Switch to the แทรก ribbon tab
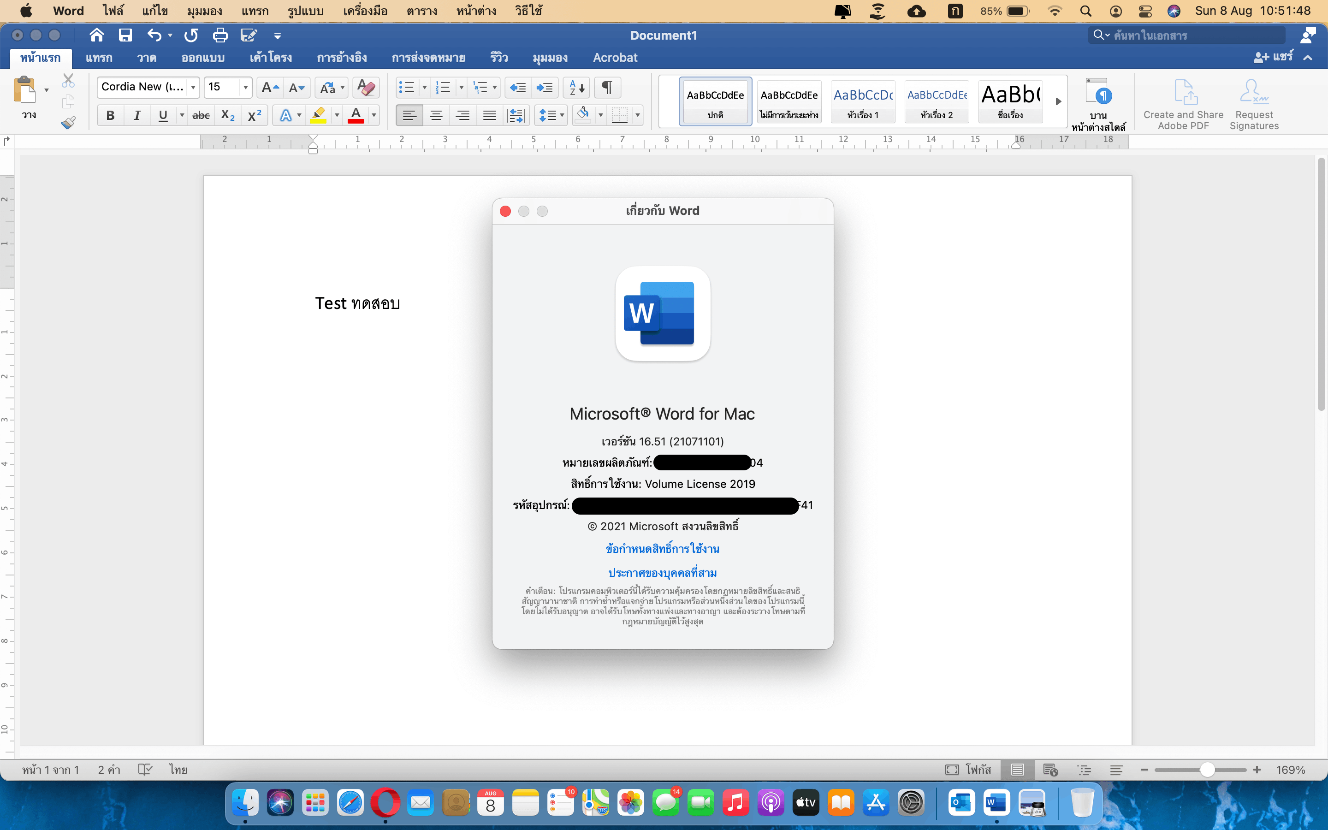This screenshot has height=830, width=1328. click(99, 58)
